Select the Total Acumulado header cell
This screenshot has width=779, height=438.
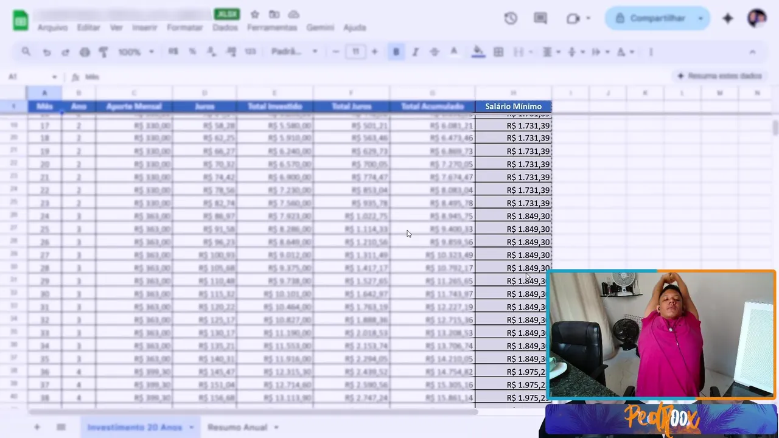pyautogui.click(x=432, y=106)
